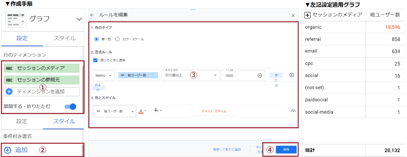Open the text color picker (A icon)
The image size is (407, 157).
pos(142,111)
